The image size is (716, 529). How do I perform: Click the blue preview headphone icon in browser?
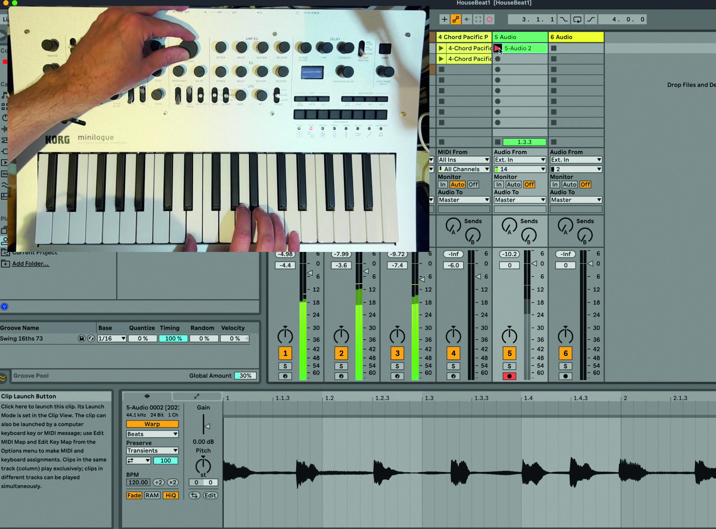pyautogui.click(x=4, y=307)
